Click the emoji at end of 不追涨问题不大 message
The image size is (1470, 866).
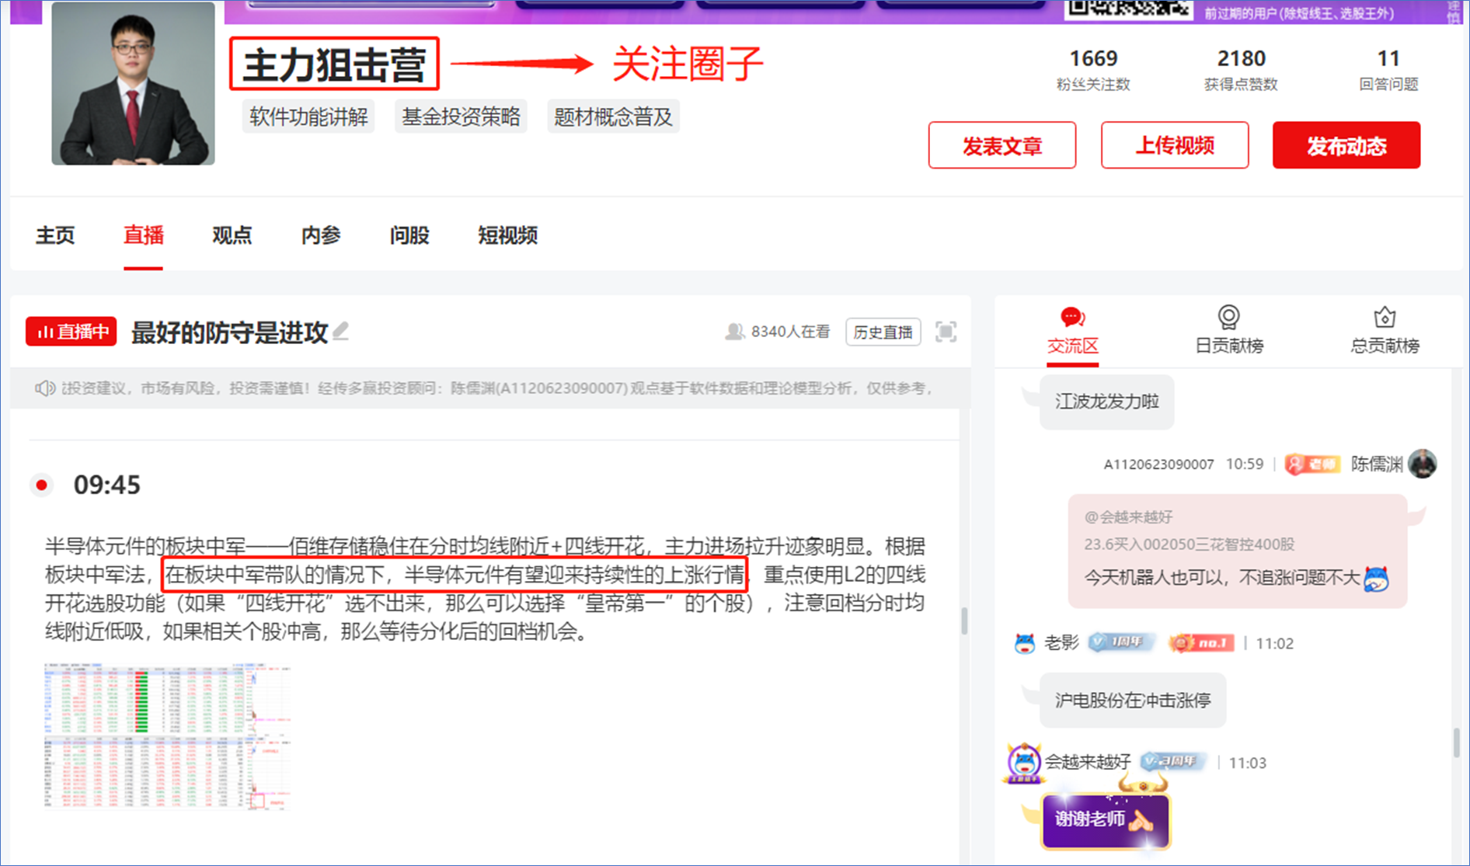[x=1376, y=578]
